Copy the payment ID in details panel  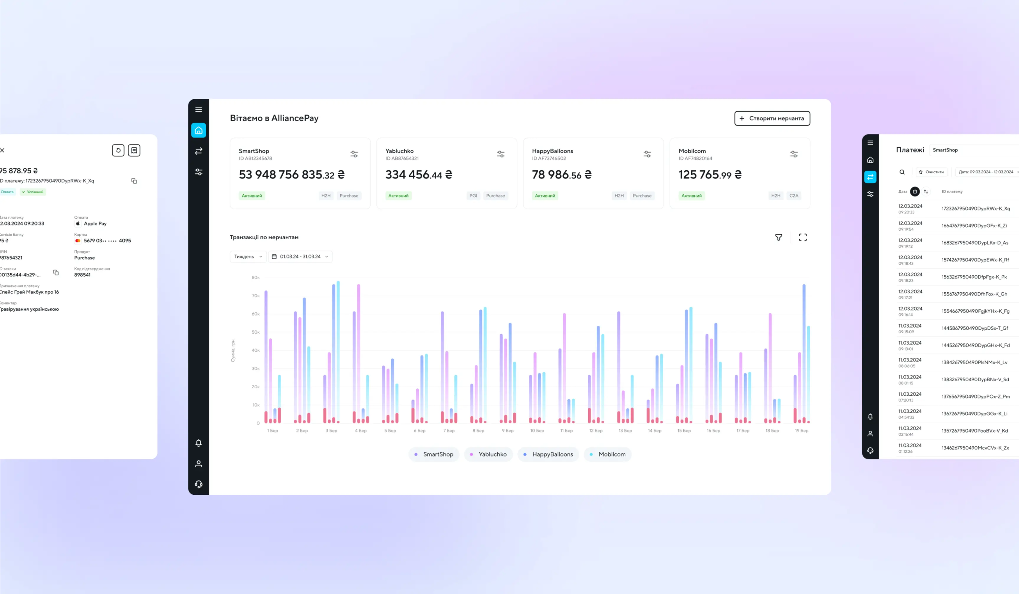pos(134,181)
